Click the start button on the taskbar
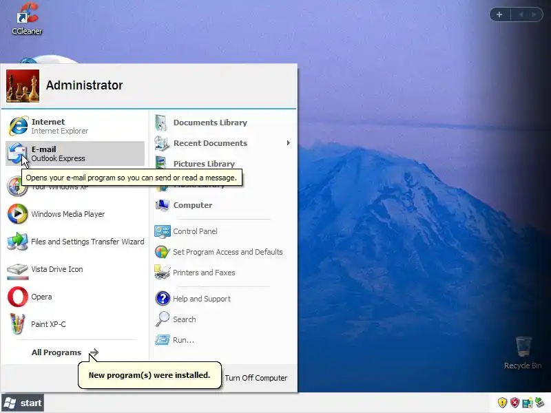This screenshot has height=413, width=551. coord(23,403)
